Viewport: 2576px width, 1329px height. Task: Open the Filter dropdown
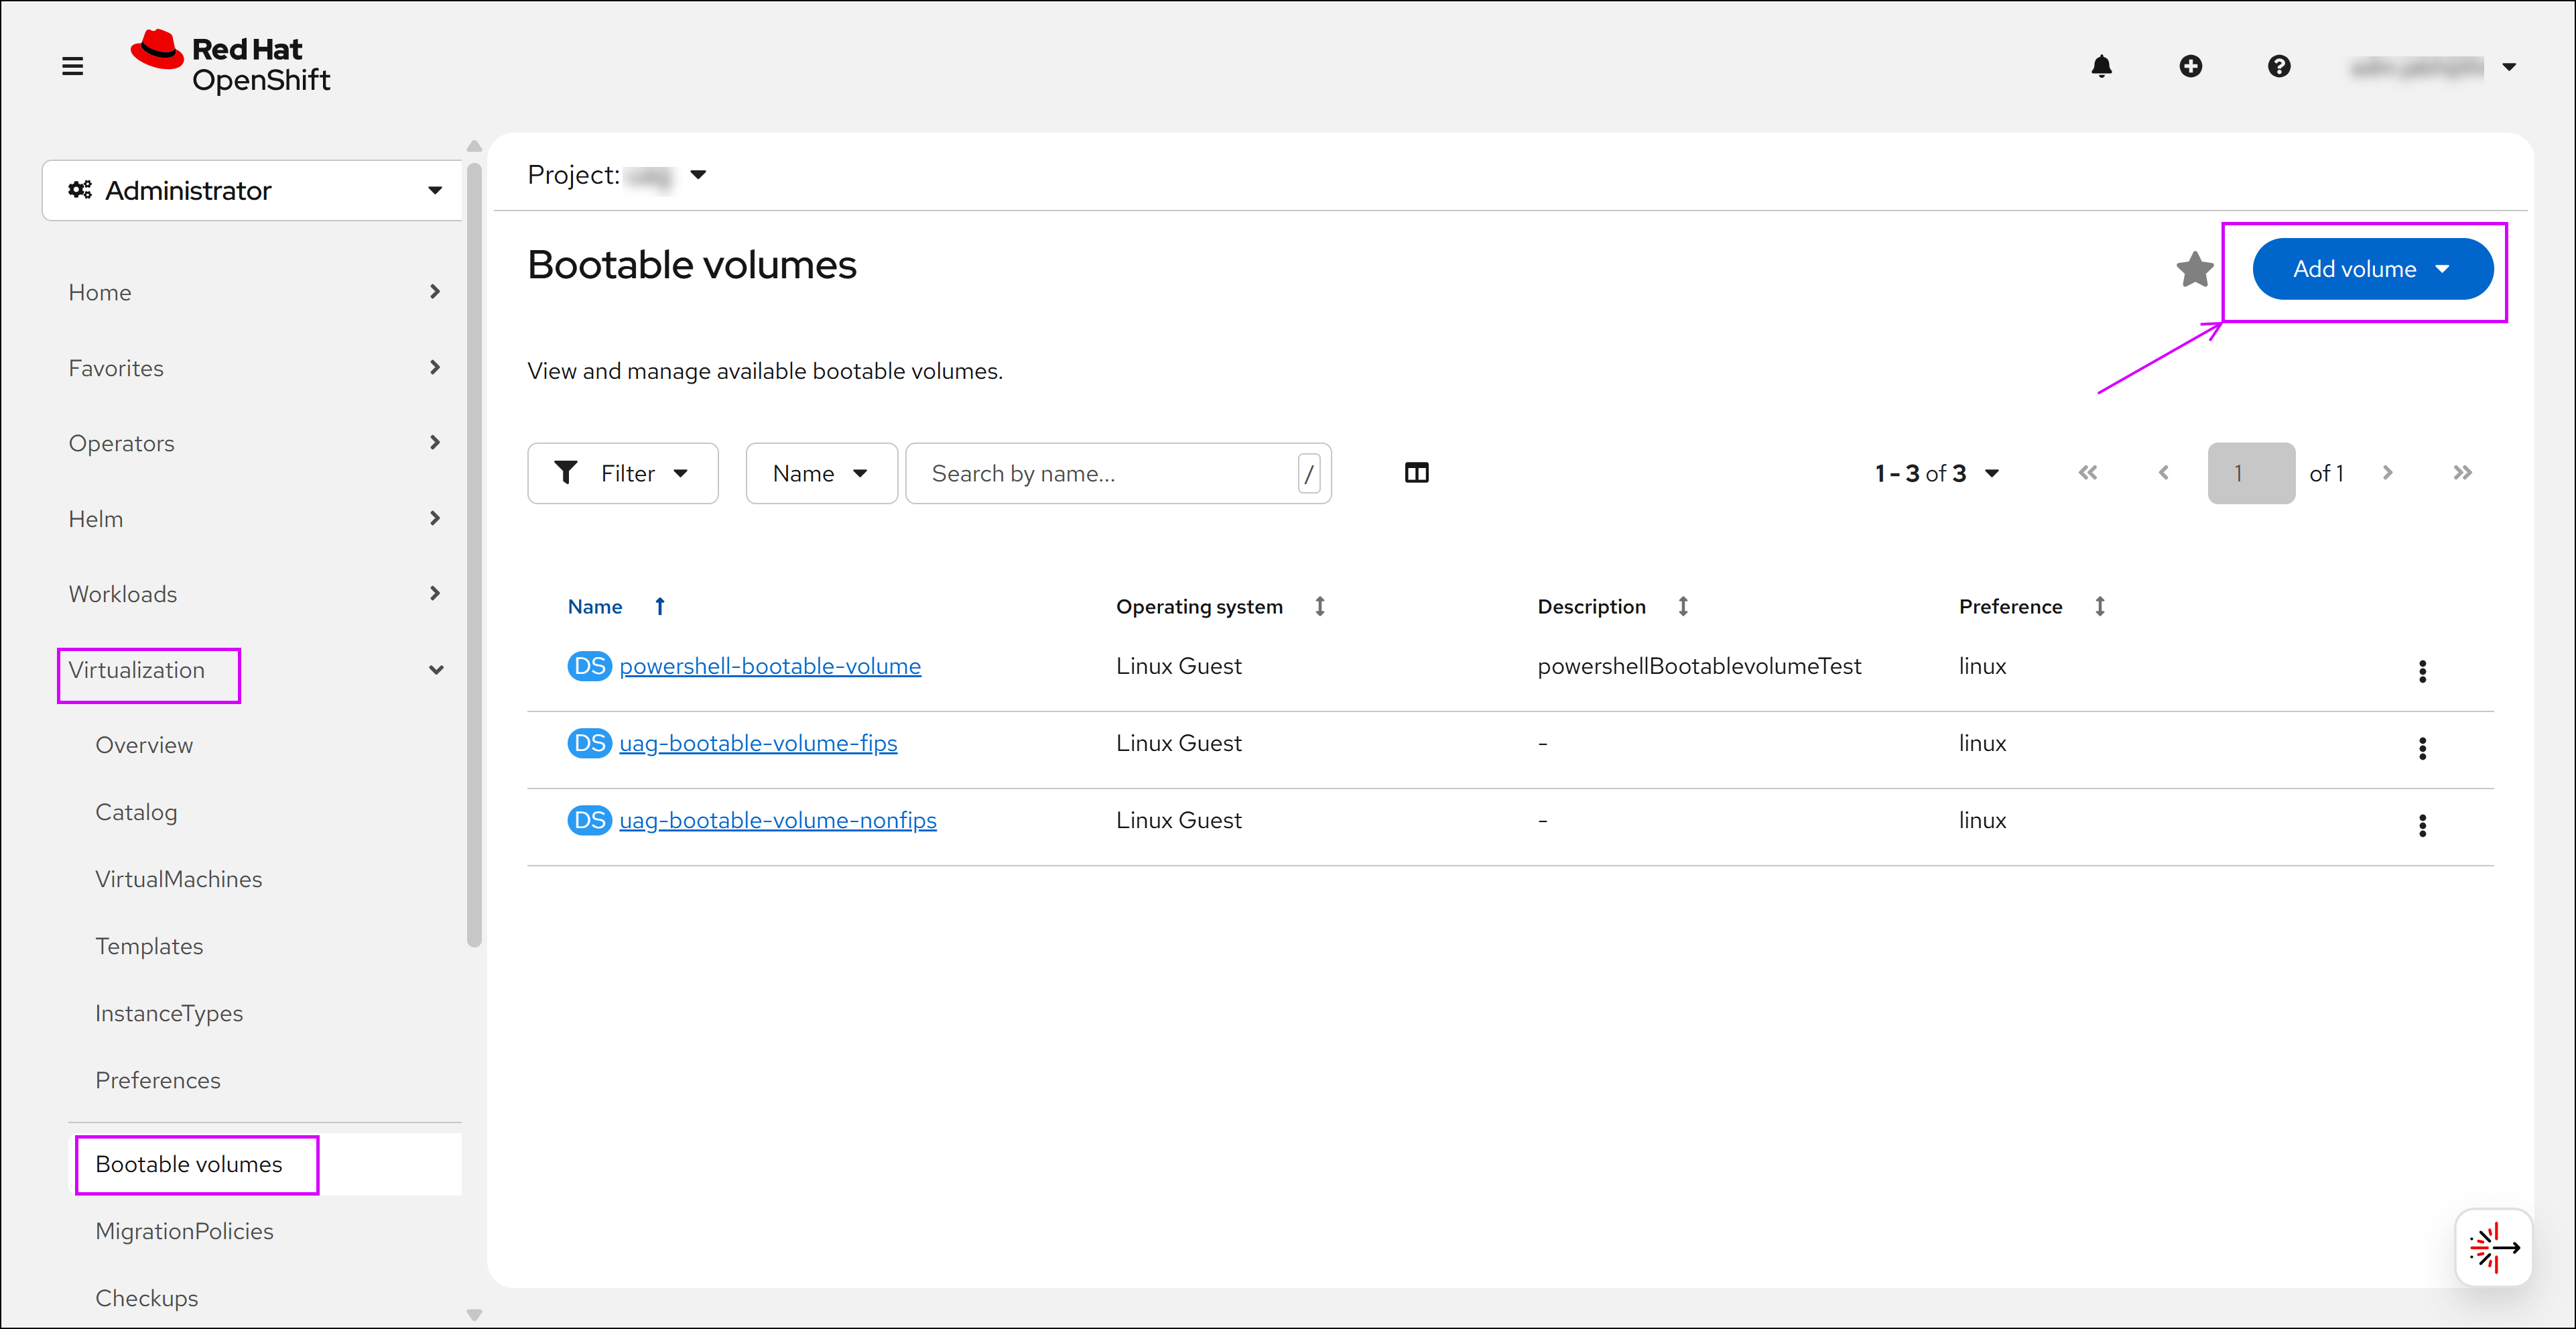[x=622, y=473]
